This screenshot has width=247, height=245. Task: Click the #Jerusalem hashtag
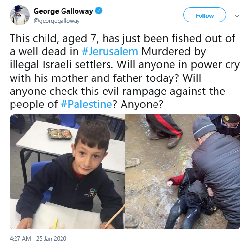[110, 51]
